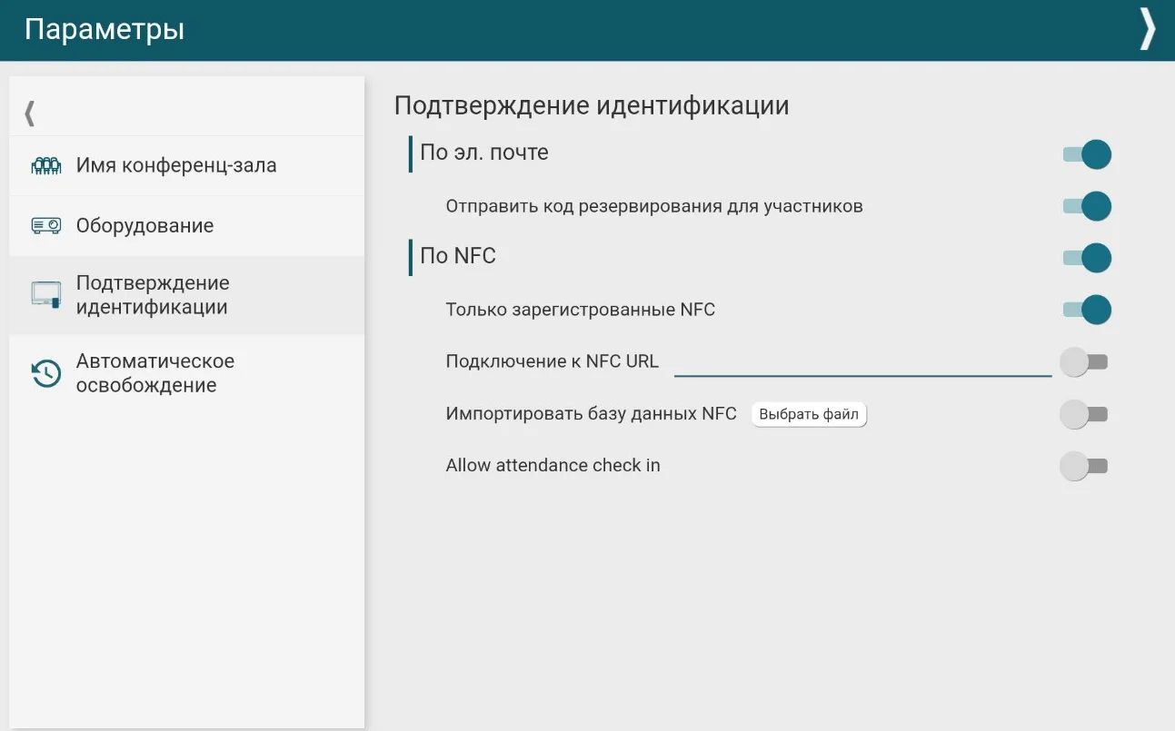Open Оборудование settings section
This screenshot has height=731, width=1175.
(x=144, y=225)
